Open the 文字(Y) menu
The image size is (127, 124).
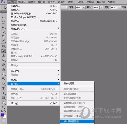[x=51, y=2]
